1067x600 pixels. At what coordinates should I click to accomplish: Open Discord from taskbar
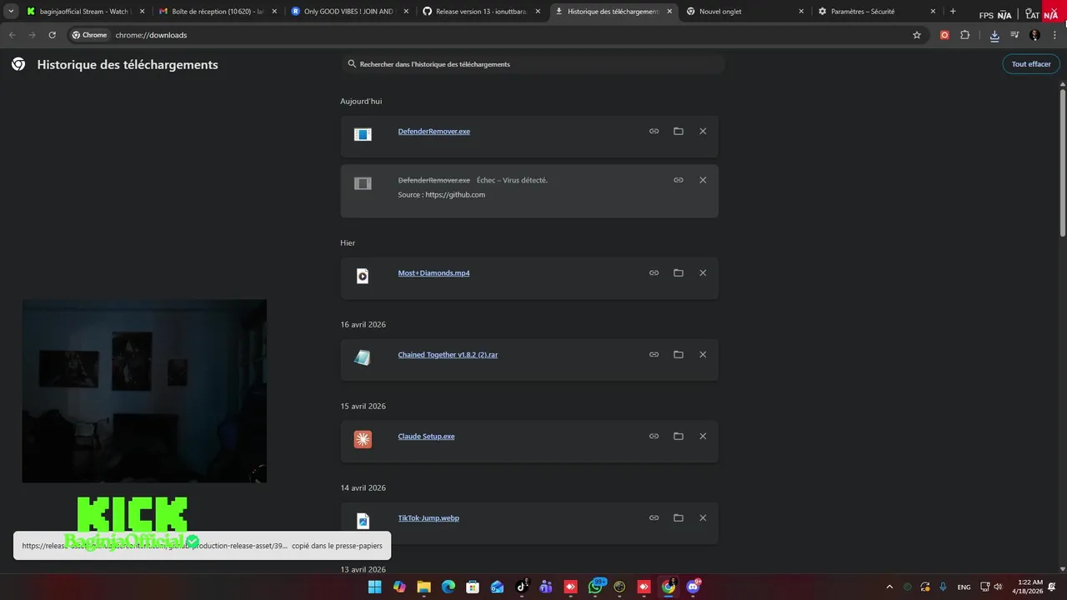pos(694,587)
